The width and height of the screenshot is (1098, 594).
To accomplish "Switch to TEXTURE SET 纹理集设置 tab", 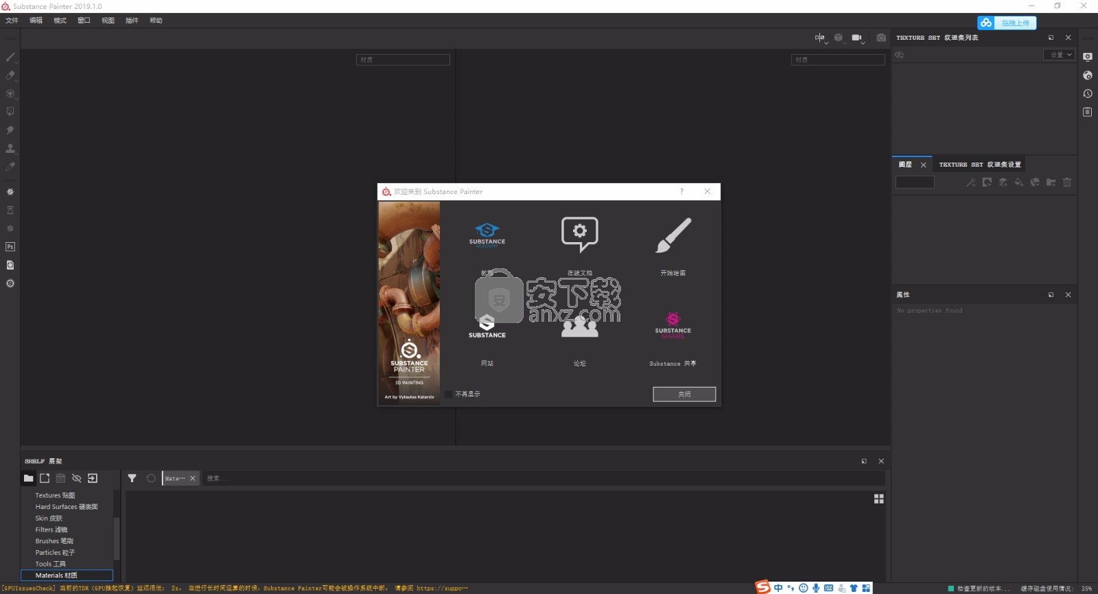I will click(x=980, y=165).
